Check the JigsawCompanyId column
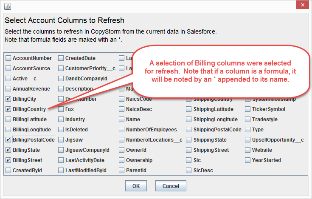Screen dimensions: 312x199 point(61,150)
